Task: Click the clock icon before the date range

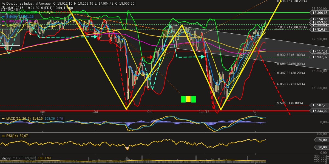Action: 3,7
